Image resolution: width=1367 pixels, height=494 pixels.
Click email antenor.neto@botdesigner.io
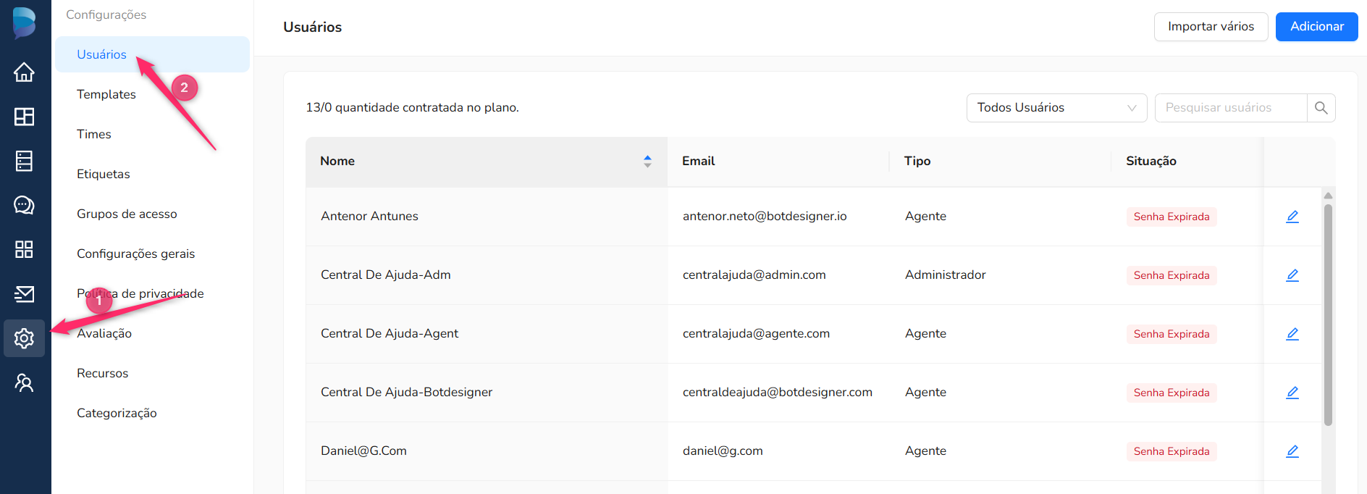pos(765,216)
